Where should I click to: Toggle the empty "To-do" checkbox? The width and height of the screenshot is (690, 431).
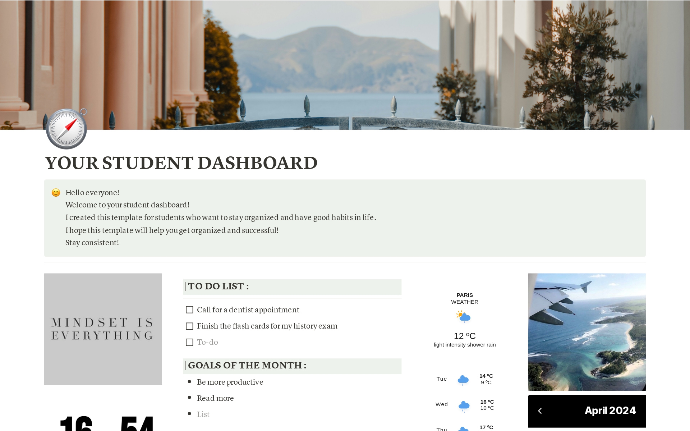click(x=189, y=342)
